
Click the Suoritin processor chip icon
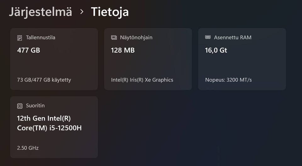[20, 106]
